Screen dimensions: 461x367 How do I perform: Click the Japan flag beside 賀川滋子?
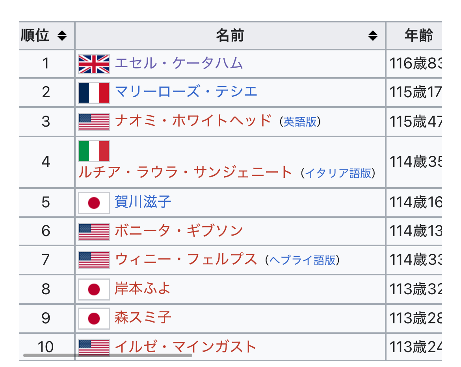pos(94,203)
